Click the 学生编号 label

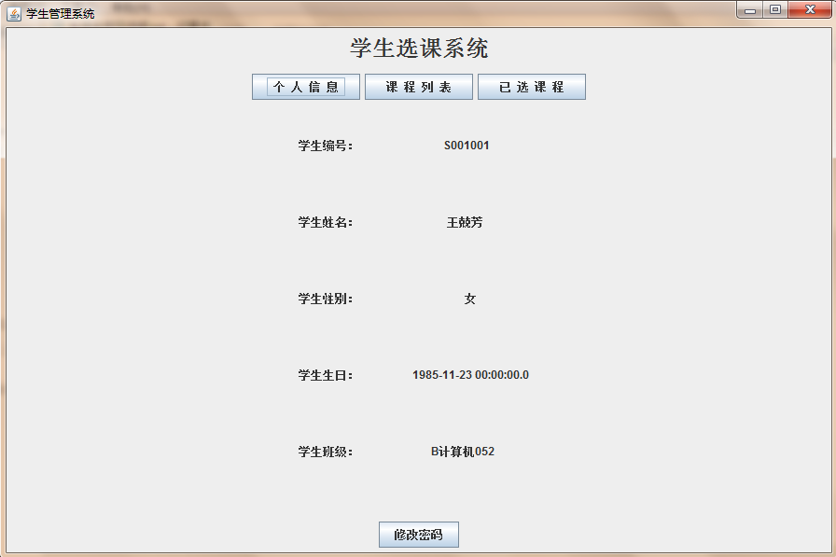coord(326,146)
